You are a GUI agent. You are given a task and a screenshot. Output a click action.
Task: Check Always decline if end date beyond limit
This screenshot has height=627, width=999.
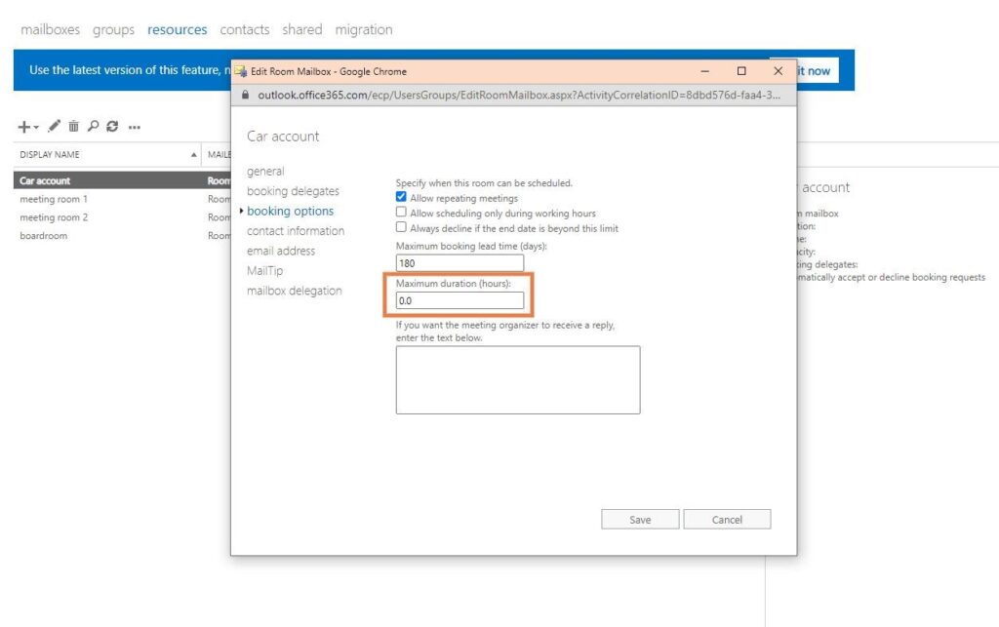pos(401,226)
